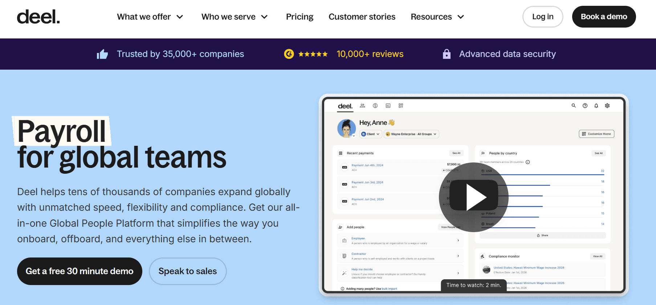This screenshot has width=656, height=305.
Task: Open the Wayne Enterprise All Groups dropdown
Action: pyautogui.click(x=411, y=134)
